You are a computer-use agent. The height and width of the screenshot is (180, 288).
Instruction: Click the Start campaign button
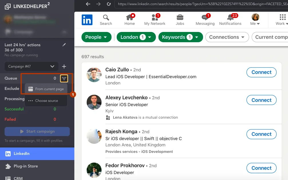(37, 132)
